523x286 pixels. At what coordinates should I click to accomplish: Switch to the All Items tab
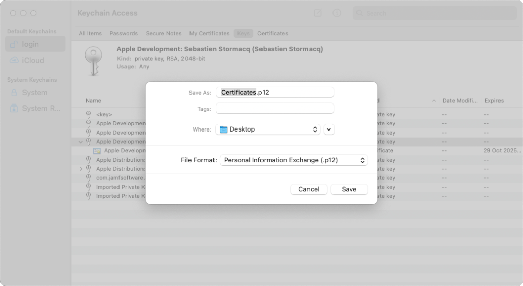90,33
